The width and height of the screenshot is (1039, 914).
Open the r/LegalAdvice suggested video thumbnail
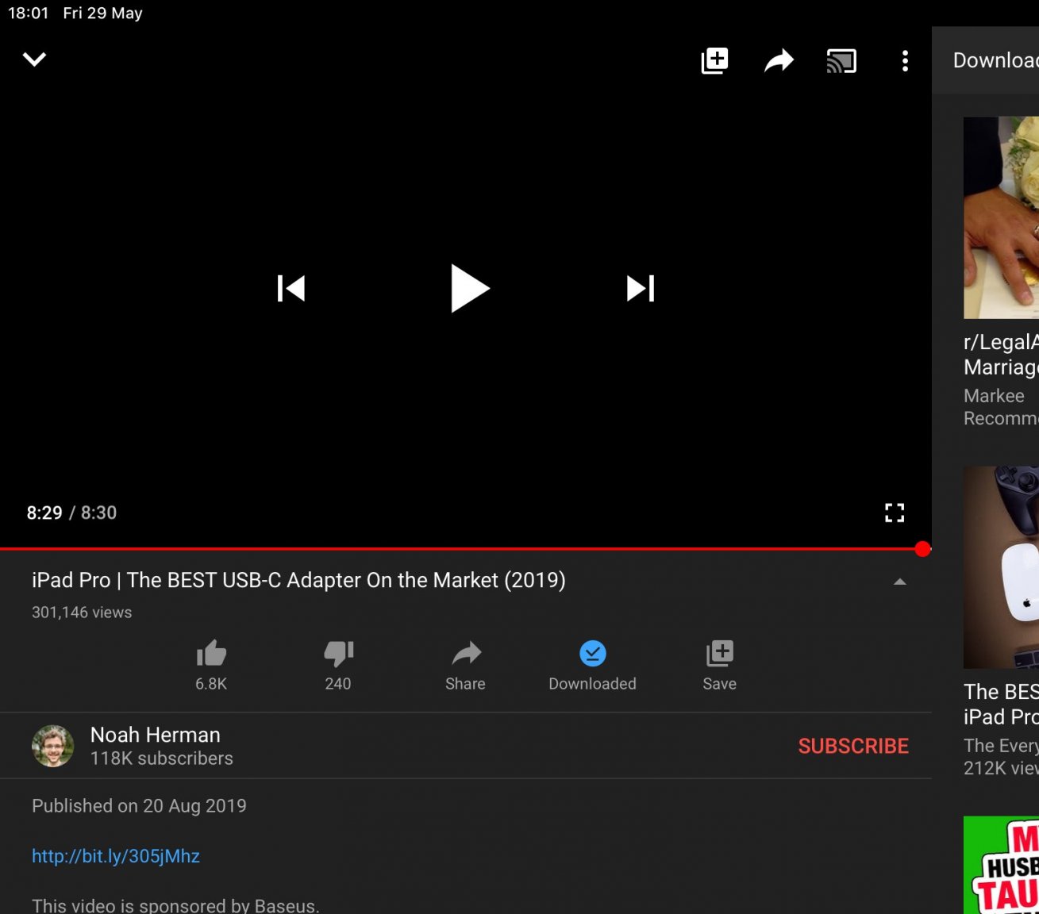1001,217
